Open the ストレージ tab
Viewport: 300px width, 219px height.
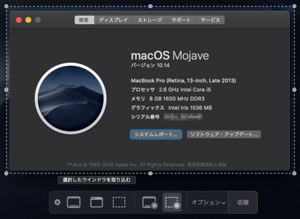click(x=150, y=20)
